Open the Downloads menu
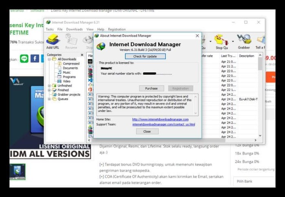285x197 pixels. (x=75, y=29)
